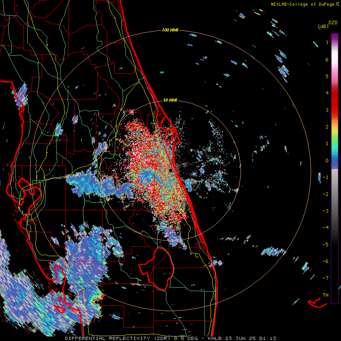Click the KMLB station identifier in the caption
The width and height of the screenshot is (341, 341).
click(x=215, y=338)
